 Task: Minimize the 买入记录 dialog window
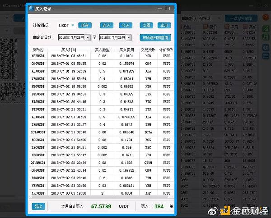(x=160, y=9)
